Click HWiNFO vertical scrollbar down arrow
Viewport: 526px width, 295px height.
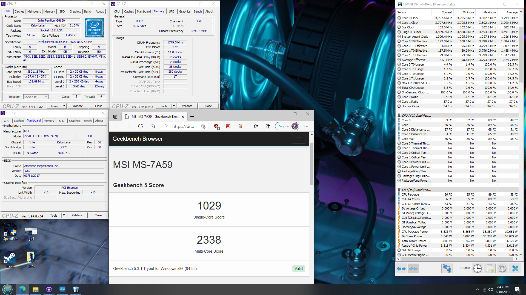521,254
